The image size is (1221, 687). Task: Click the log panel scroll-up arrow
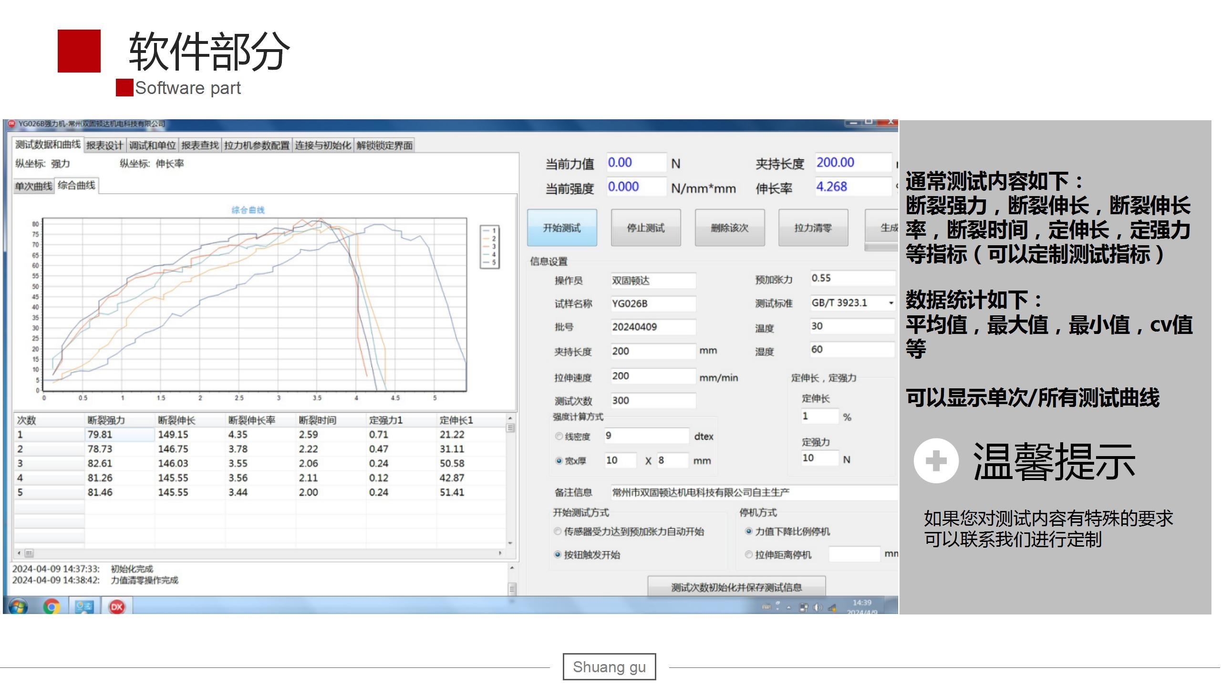point(512,568)
